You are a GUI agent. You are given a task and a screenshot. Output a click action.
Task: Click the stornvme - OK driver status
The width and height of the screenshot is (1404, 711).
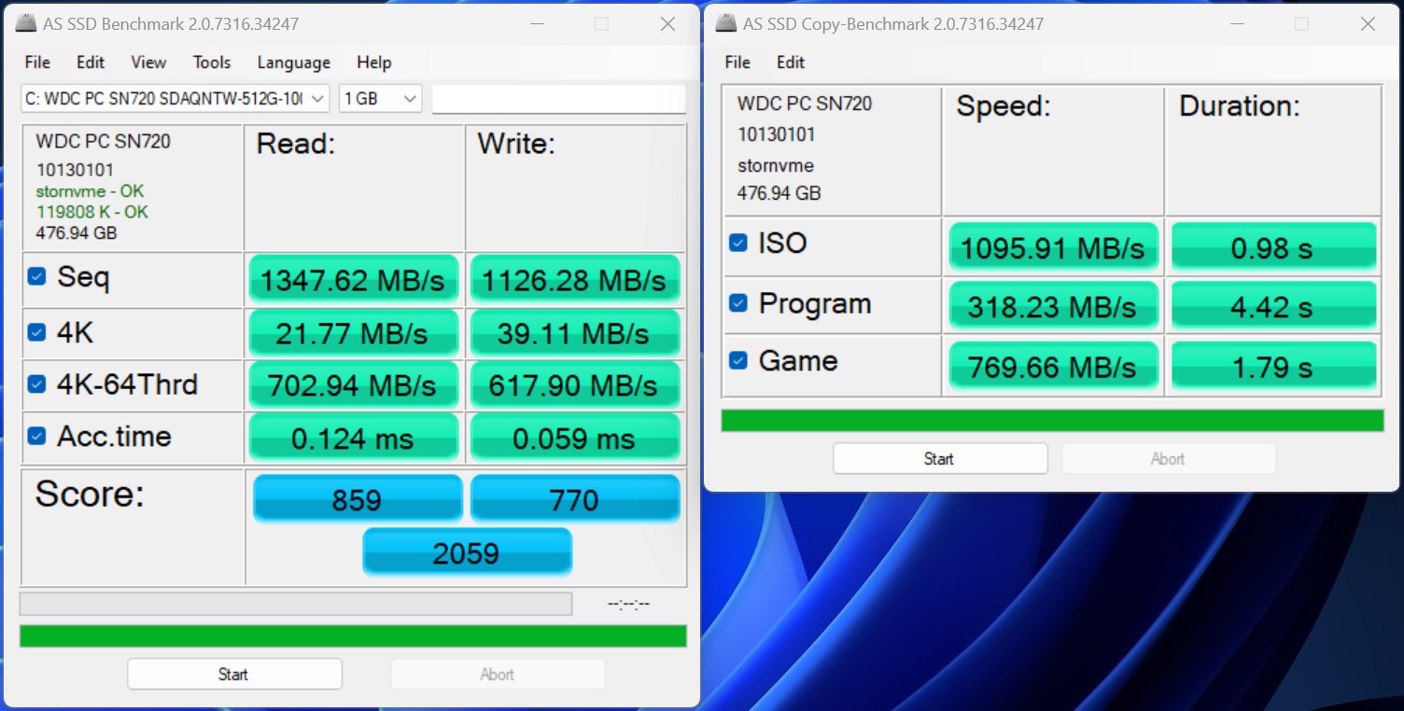(x=90, y=191)
